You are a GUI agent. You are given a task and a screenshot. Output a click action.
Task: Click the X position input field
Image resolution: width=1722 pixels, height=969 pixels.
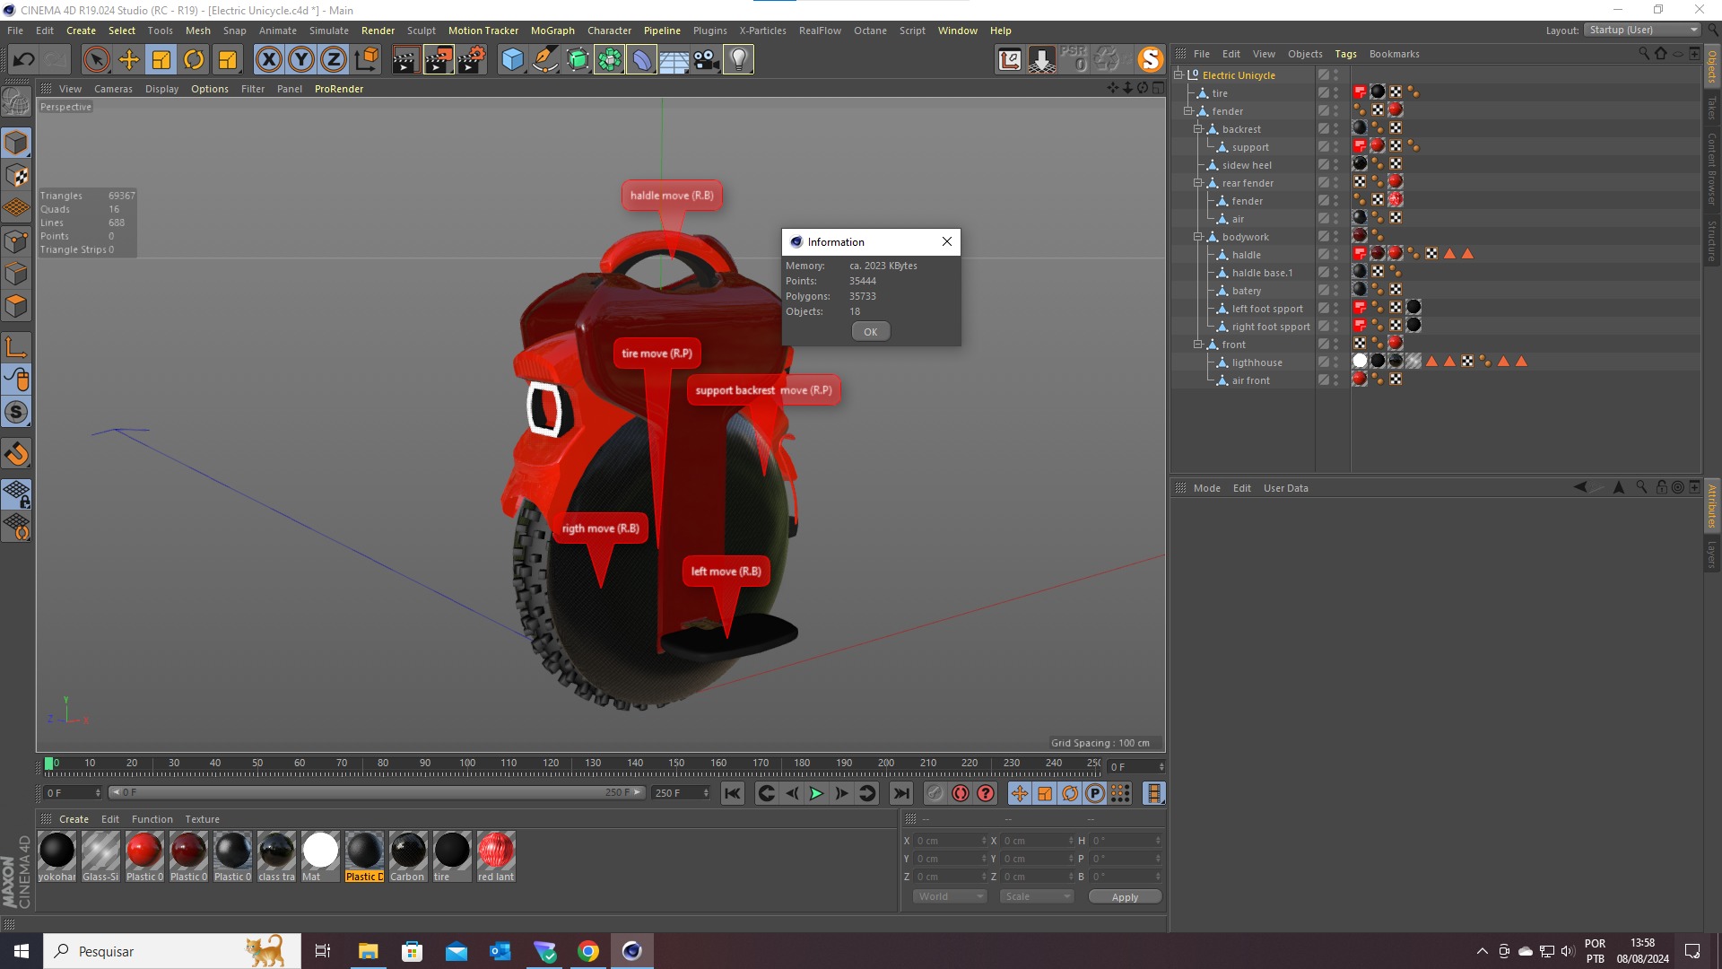click(949, 841)
